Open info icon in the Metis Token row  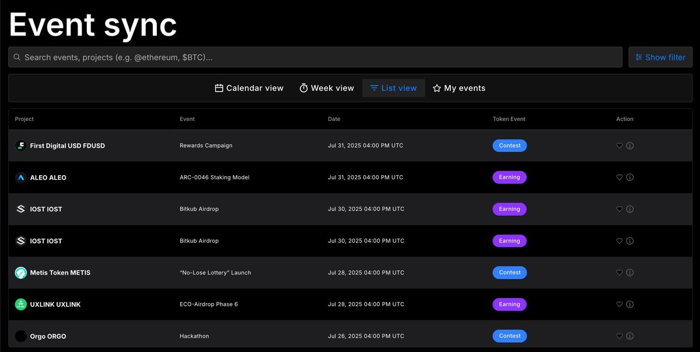[630, 273]
